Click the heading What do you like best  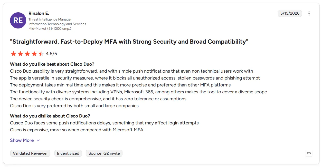coord(52,64)
